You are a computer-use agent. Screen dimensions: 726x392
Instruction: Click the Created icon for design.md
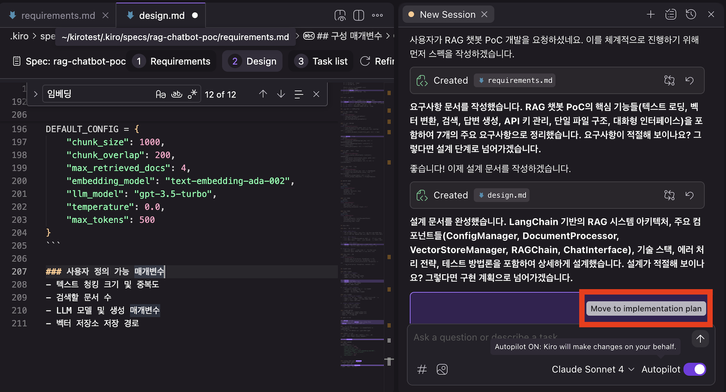point(422,196)
